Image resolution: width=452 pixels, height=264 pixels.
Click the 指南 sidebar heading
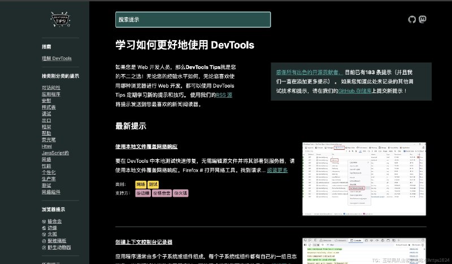coord(46,46)
